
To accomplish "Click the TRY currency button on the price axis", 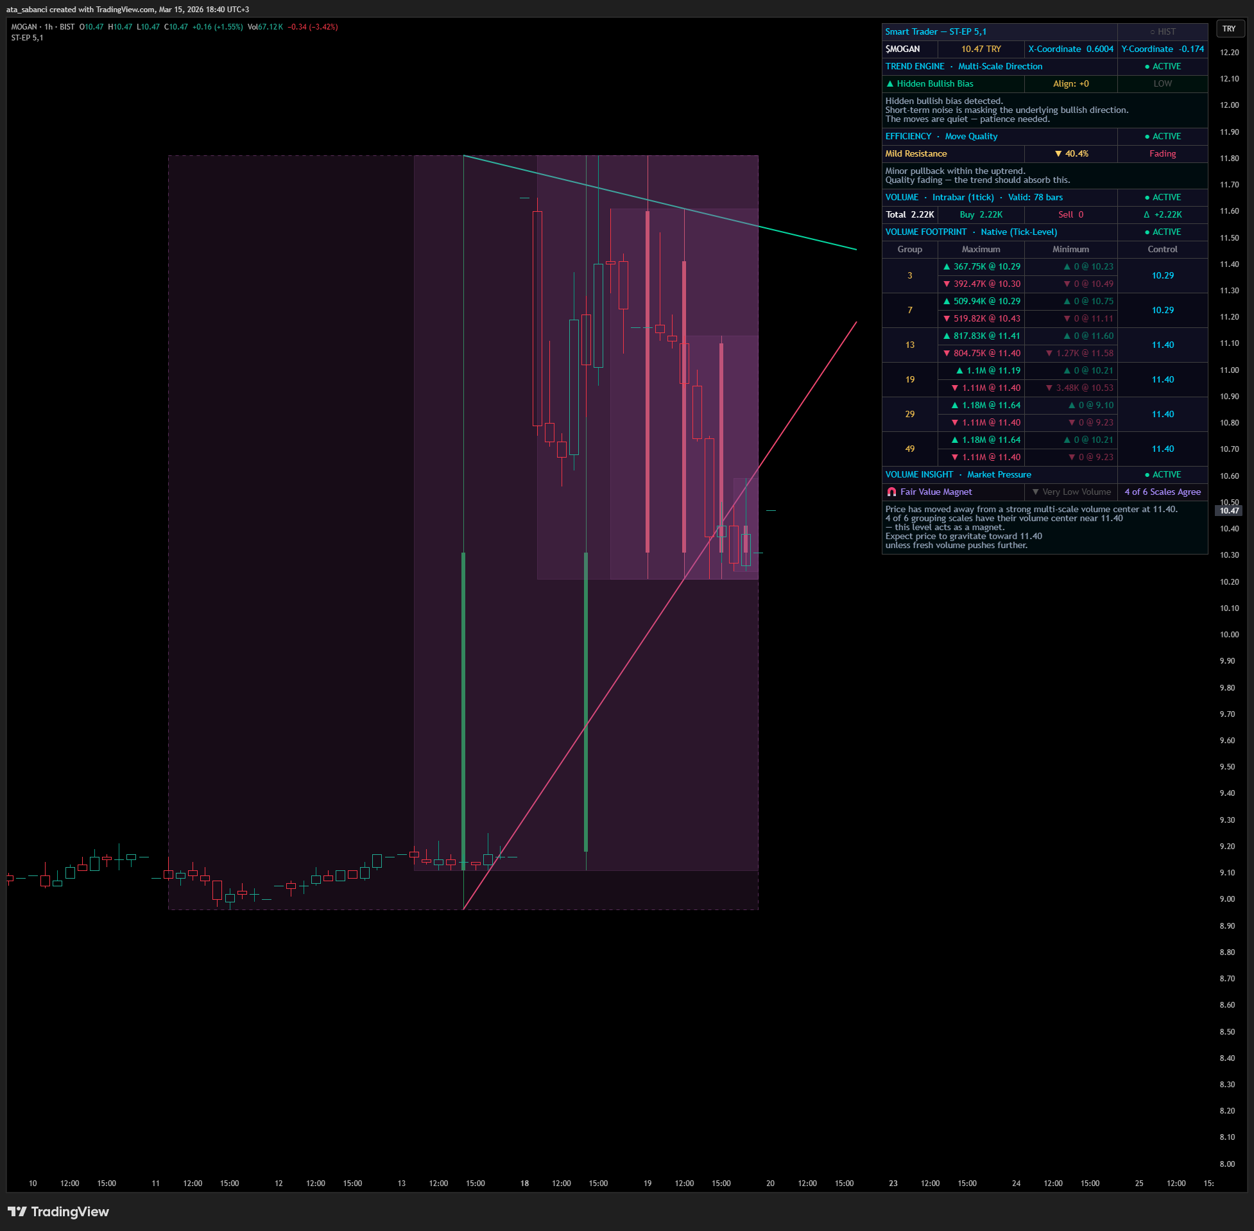I will pos(1229,28).
